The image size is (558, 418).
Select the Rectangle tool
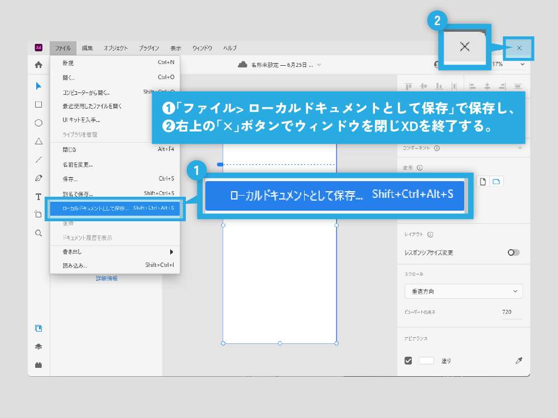pyautogui.click(x=39, y=105)
